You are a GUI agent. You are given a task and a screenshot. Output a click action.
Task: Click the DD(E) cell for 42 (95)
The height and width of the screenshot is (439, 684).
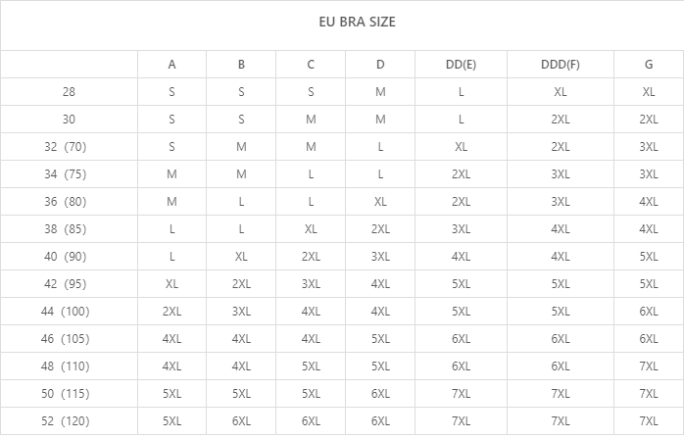(x=461, y=284)
